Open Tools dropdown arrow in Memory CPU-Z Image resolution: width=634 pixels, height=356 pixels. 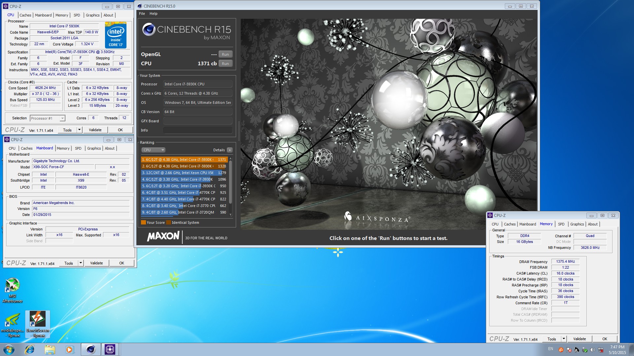pos(564,339)
